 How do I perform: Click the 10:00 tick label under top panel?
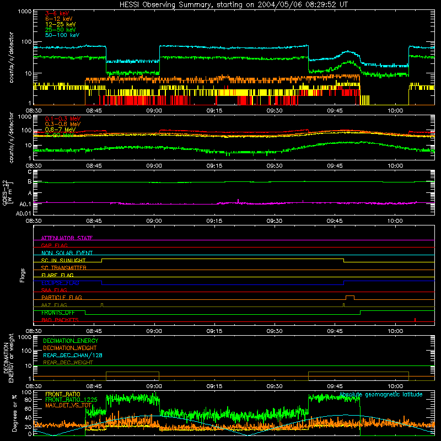[x=395, y=111]
